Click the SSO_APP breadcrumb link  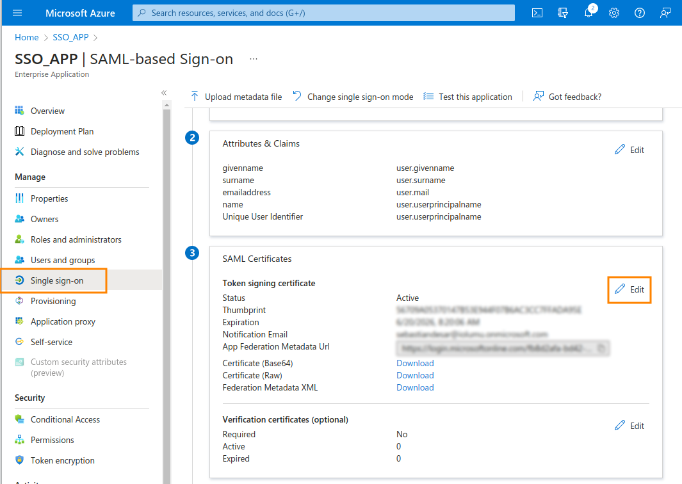[x=70, y=37]
